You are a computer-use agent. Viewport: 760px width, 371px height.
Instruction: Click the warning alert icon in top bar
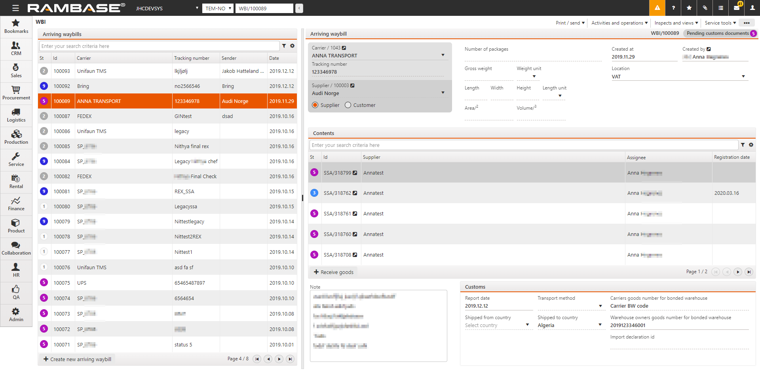click(x=657, y=8)
